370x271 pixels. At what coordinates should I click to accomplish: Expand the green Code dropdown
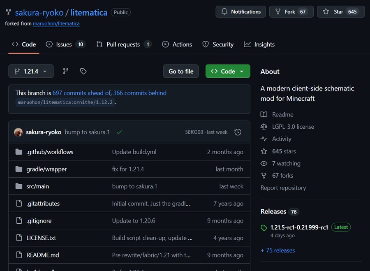(x=227, y=71)
